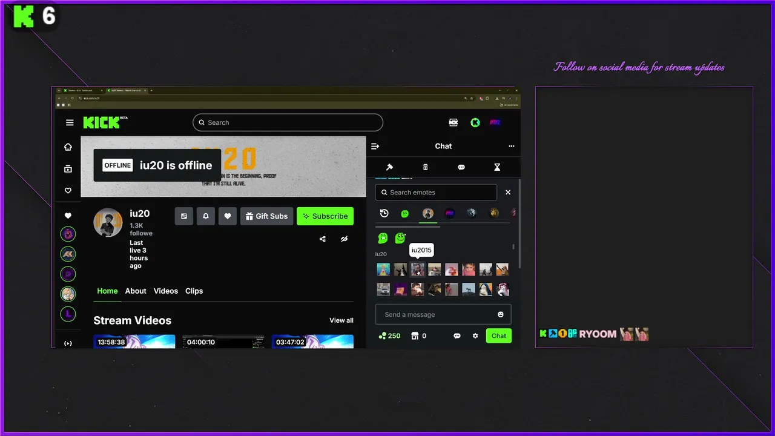Open the outlined heart Following icon in sidebar
The image size is (775, 436).
coord(68,191)
